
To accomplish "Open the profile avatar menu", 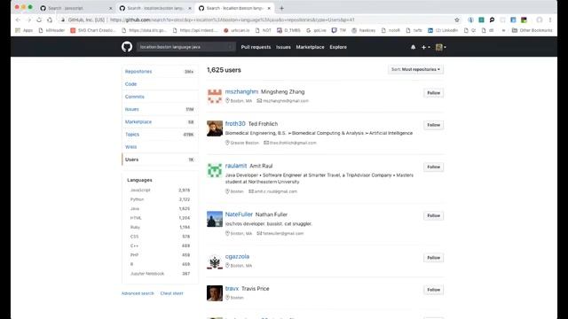I will click(440, 47).
